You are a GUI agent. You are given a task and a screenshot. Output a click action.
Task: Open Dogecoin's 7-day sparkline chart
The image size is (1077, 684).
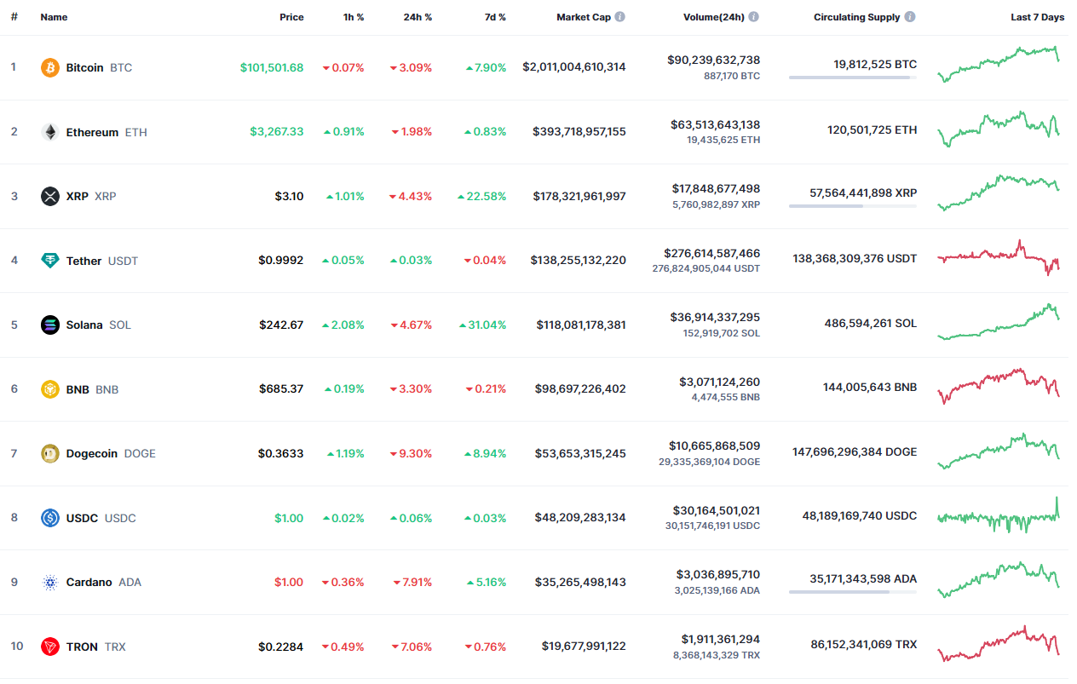click(x=999, y=451)
